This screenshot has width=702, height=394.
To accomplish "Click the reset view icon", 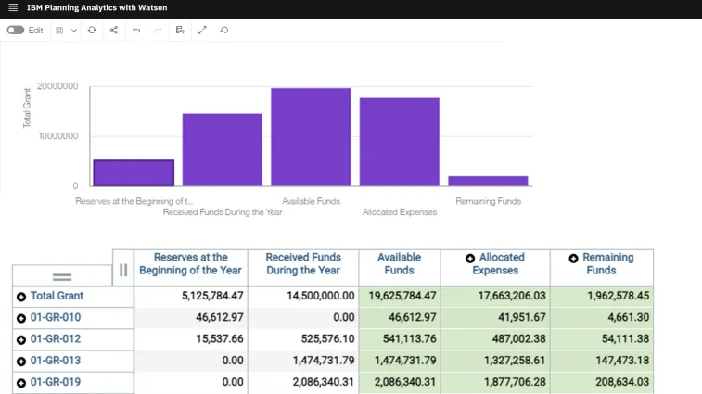I will pos(224,31).
